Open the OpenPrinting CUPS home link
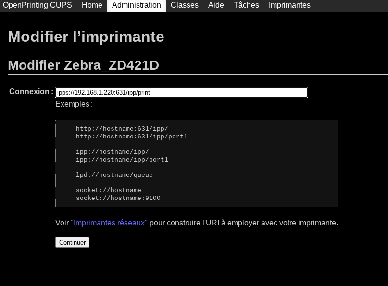Viewport: 388px width, 286px height. point(38,5)
